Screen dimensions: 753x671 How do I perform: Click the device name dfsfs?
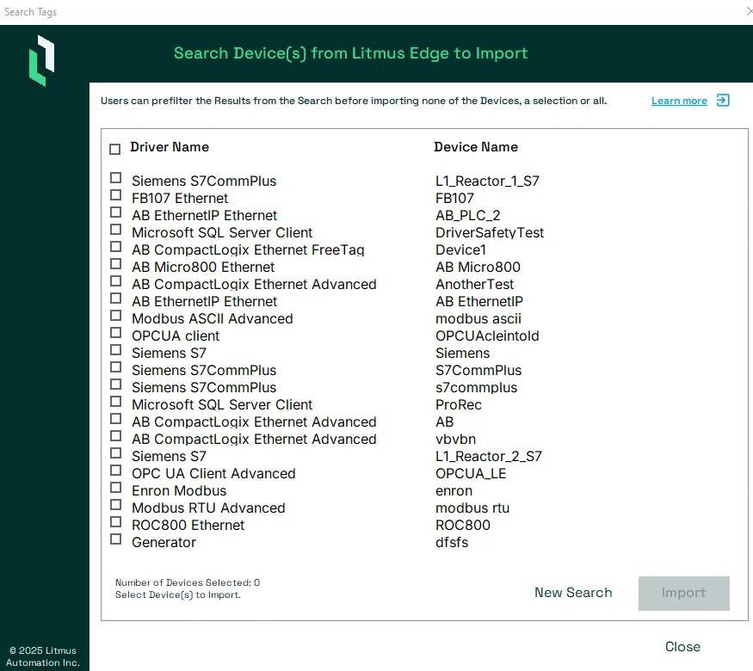[x=452, y=542]
